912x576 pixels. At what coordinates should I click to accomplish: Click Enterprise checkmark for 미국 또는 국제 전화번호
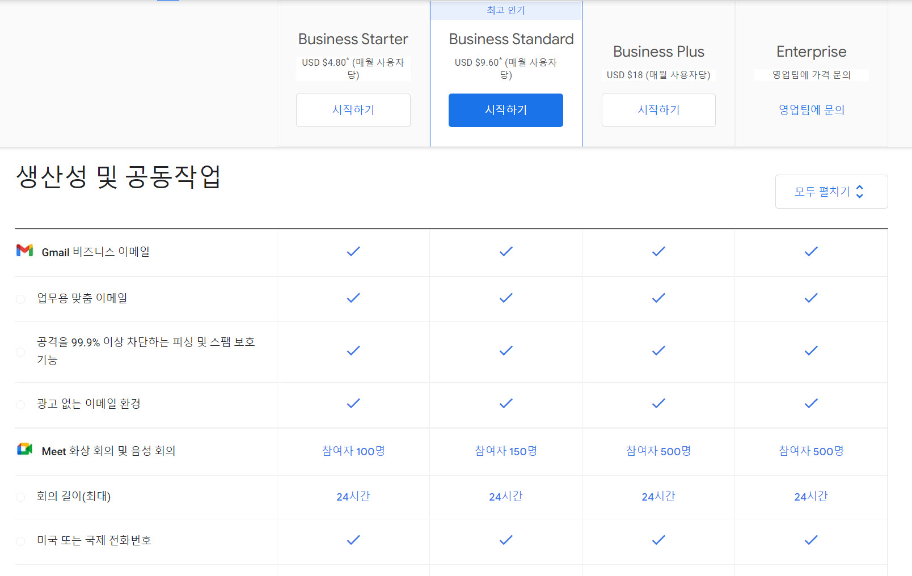[x=811, y=540]
